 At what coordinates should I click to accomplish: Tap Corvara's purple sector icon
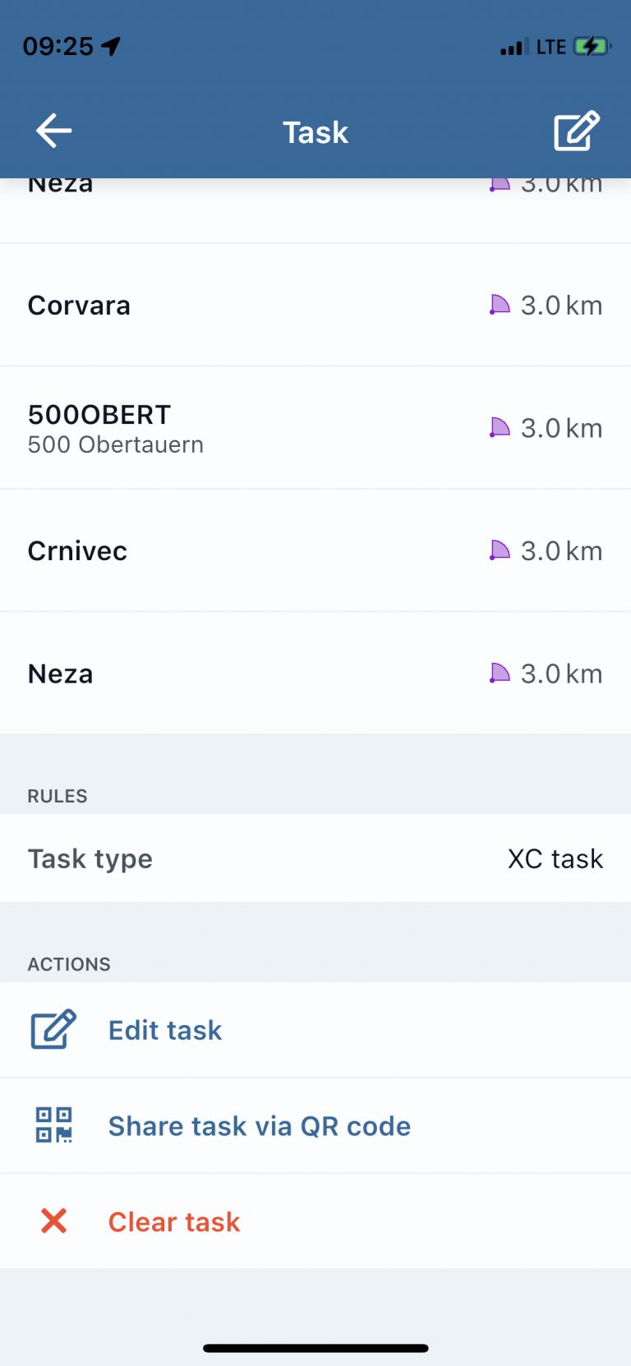(x=499, y=306)
